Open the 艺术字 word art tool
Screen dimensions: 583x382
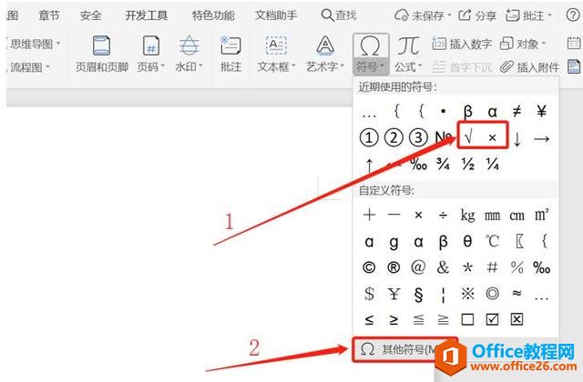[x=325, y=55]
